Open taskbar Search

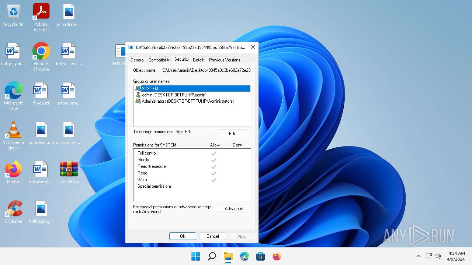(212, 256)
